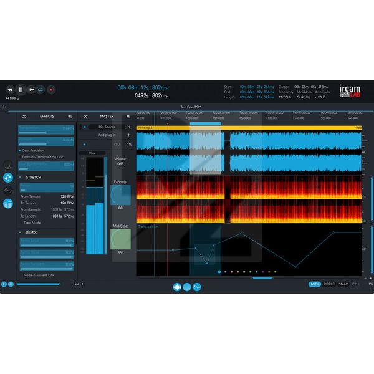Viewport: 374px width, 374px height.
Task: Show waveform view icon at bottom center
Action: click(x=177, y=287)
